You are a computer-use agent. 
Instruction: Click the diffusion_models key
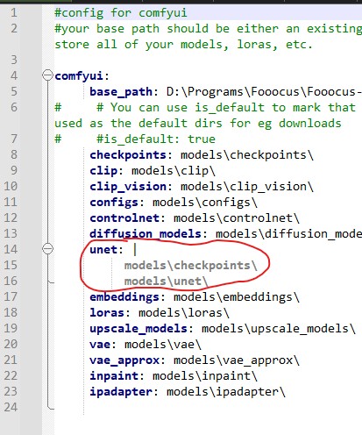pyautogui.click(x=146, y=234)
